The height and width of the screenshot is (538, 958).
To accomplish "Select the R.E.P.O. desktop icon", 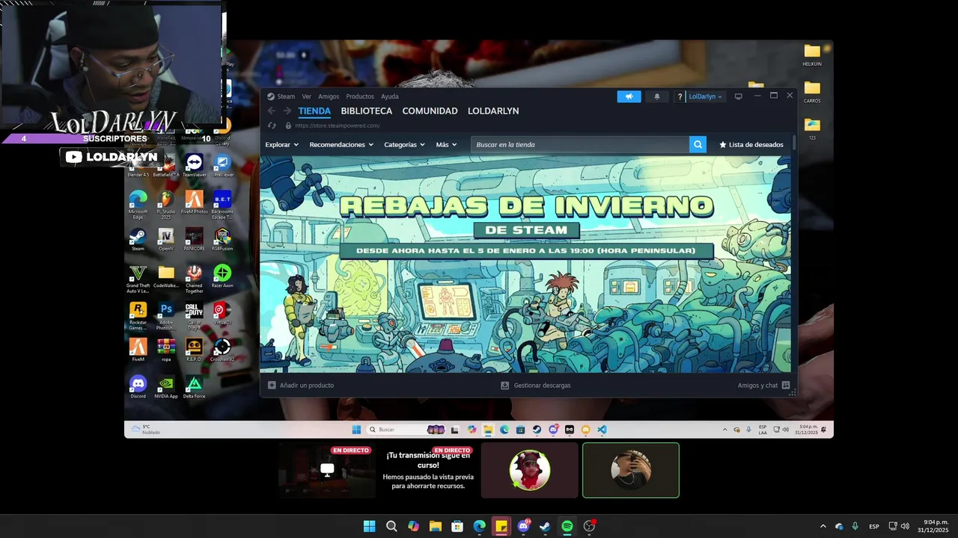I will pyautogui.click(x=194, y=350).
